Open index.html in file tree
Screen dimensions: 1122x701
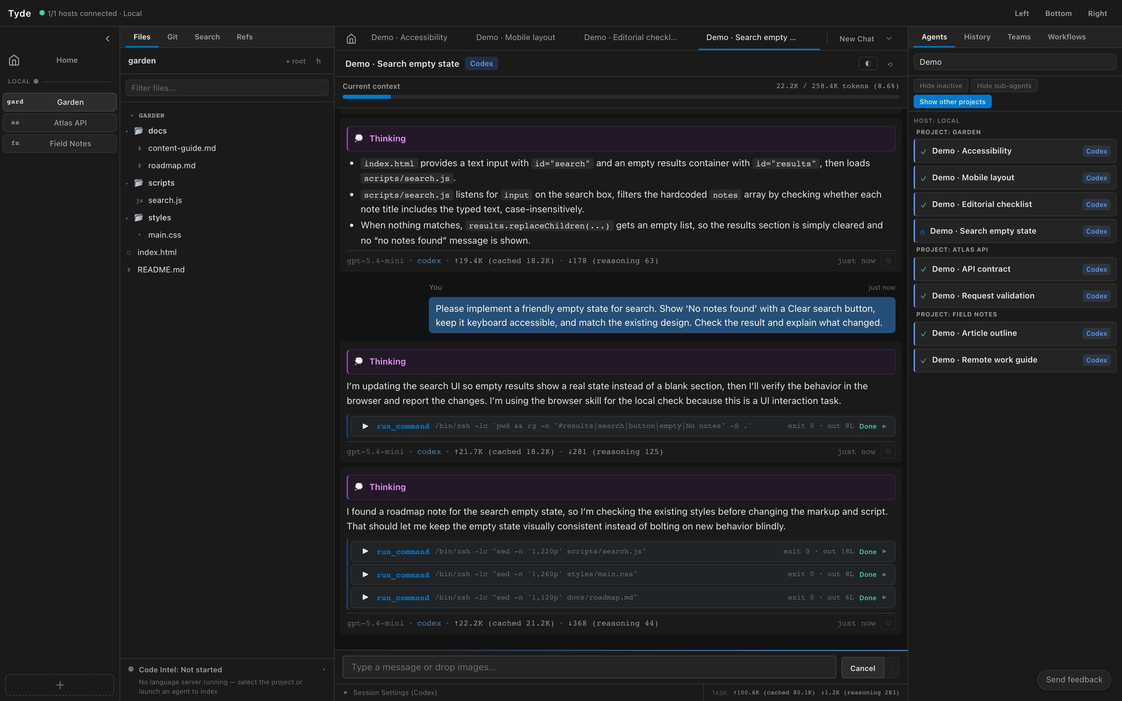click(x=157, y=252)
